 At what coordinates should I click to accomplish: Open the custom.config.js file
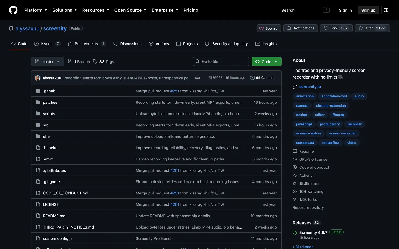58,238
